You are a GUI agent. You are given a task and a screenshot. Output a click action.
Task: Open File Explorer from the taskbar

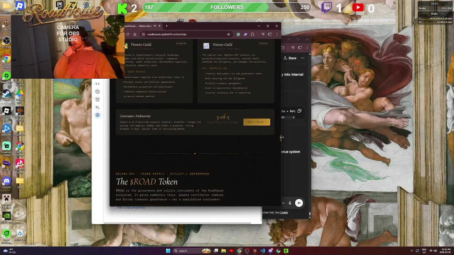pyautogui.click(x=224, y=251)
